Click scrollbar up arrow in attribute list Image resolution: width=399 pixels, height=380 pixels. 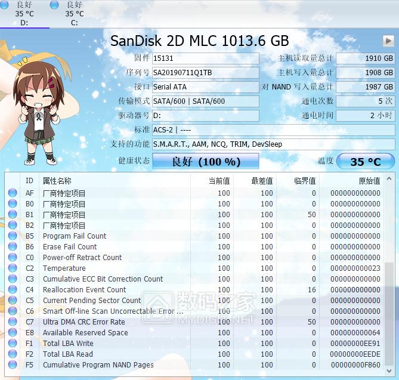click(389, 178)
